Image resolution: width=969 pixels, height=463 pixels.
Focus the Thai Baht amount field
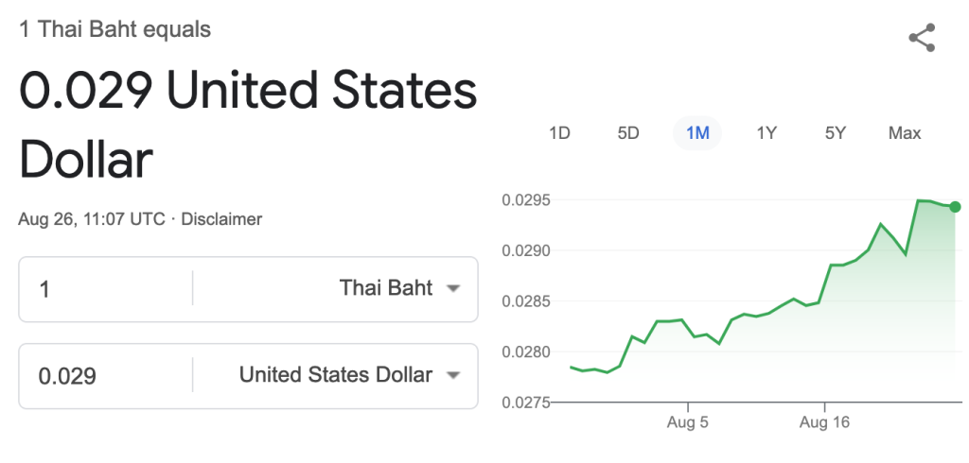[106, 289]
